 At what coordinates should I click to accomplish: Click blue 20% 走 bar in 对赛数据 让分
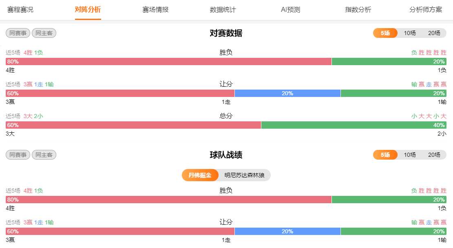point(287,93)
